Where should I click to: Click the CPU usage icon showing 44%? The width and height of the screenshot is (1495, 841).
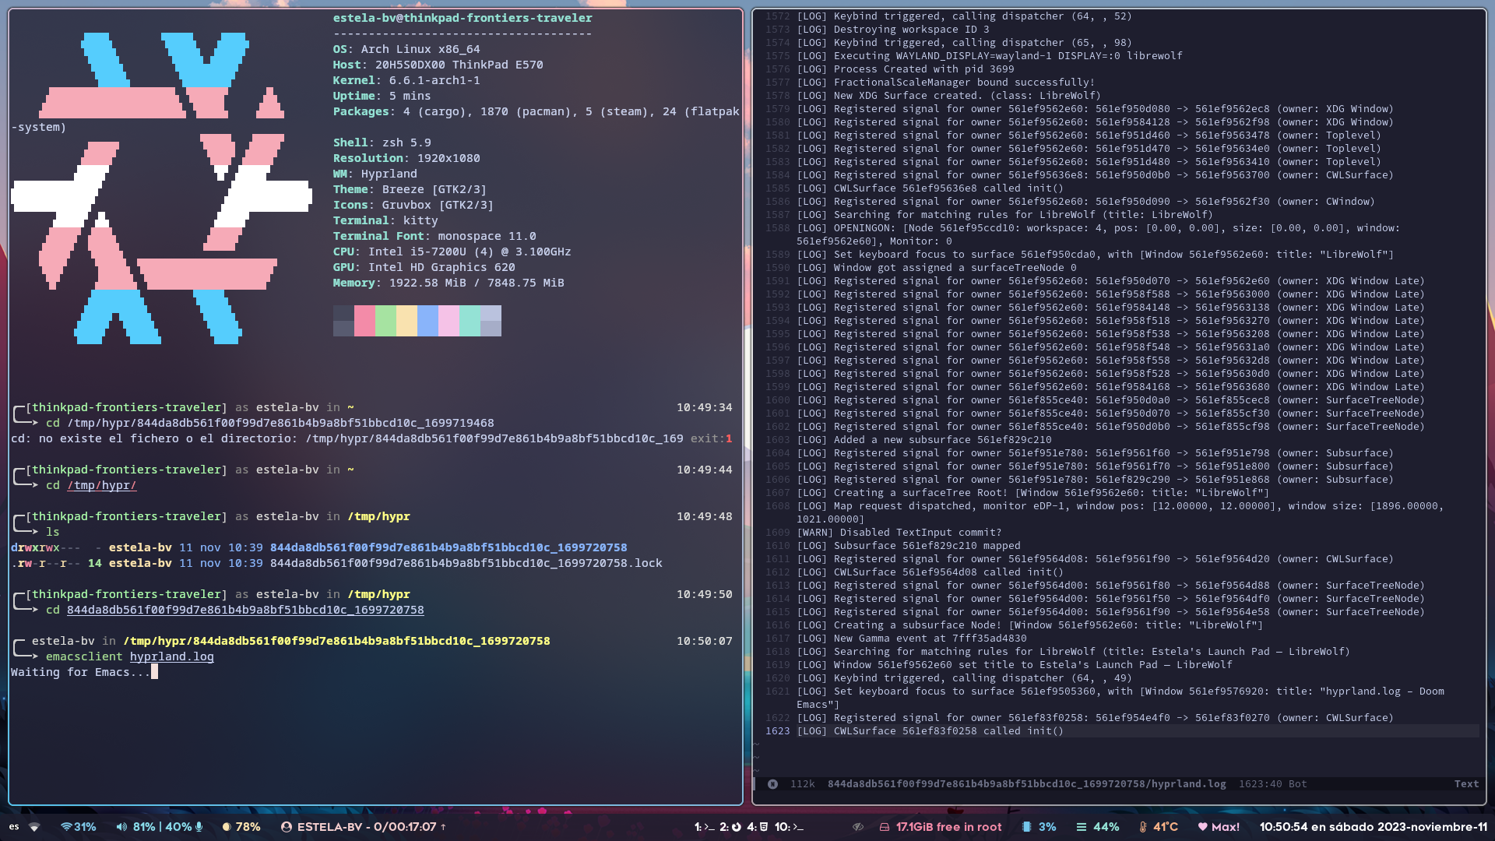pos(1081,826)
